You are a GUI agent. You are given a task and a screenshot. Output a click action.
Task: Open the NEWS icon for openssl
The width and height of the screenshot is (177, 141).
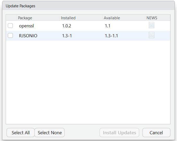click(x=151, y=25)
